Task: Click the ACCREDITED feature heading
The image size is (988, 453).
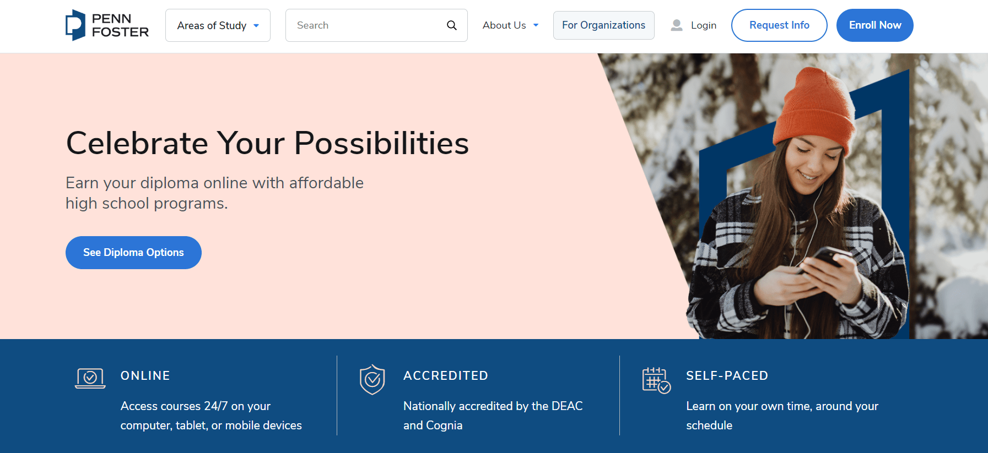Action: [446, 375]
